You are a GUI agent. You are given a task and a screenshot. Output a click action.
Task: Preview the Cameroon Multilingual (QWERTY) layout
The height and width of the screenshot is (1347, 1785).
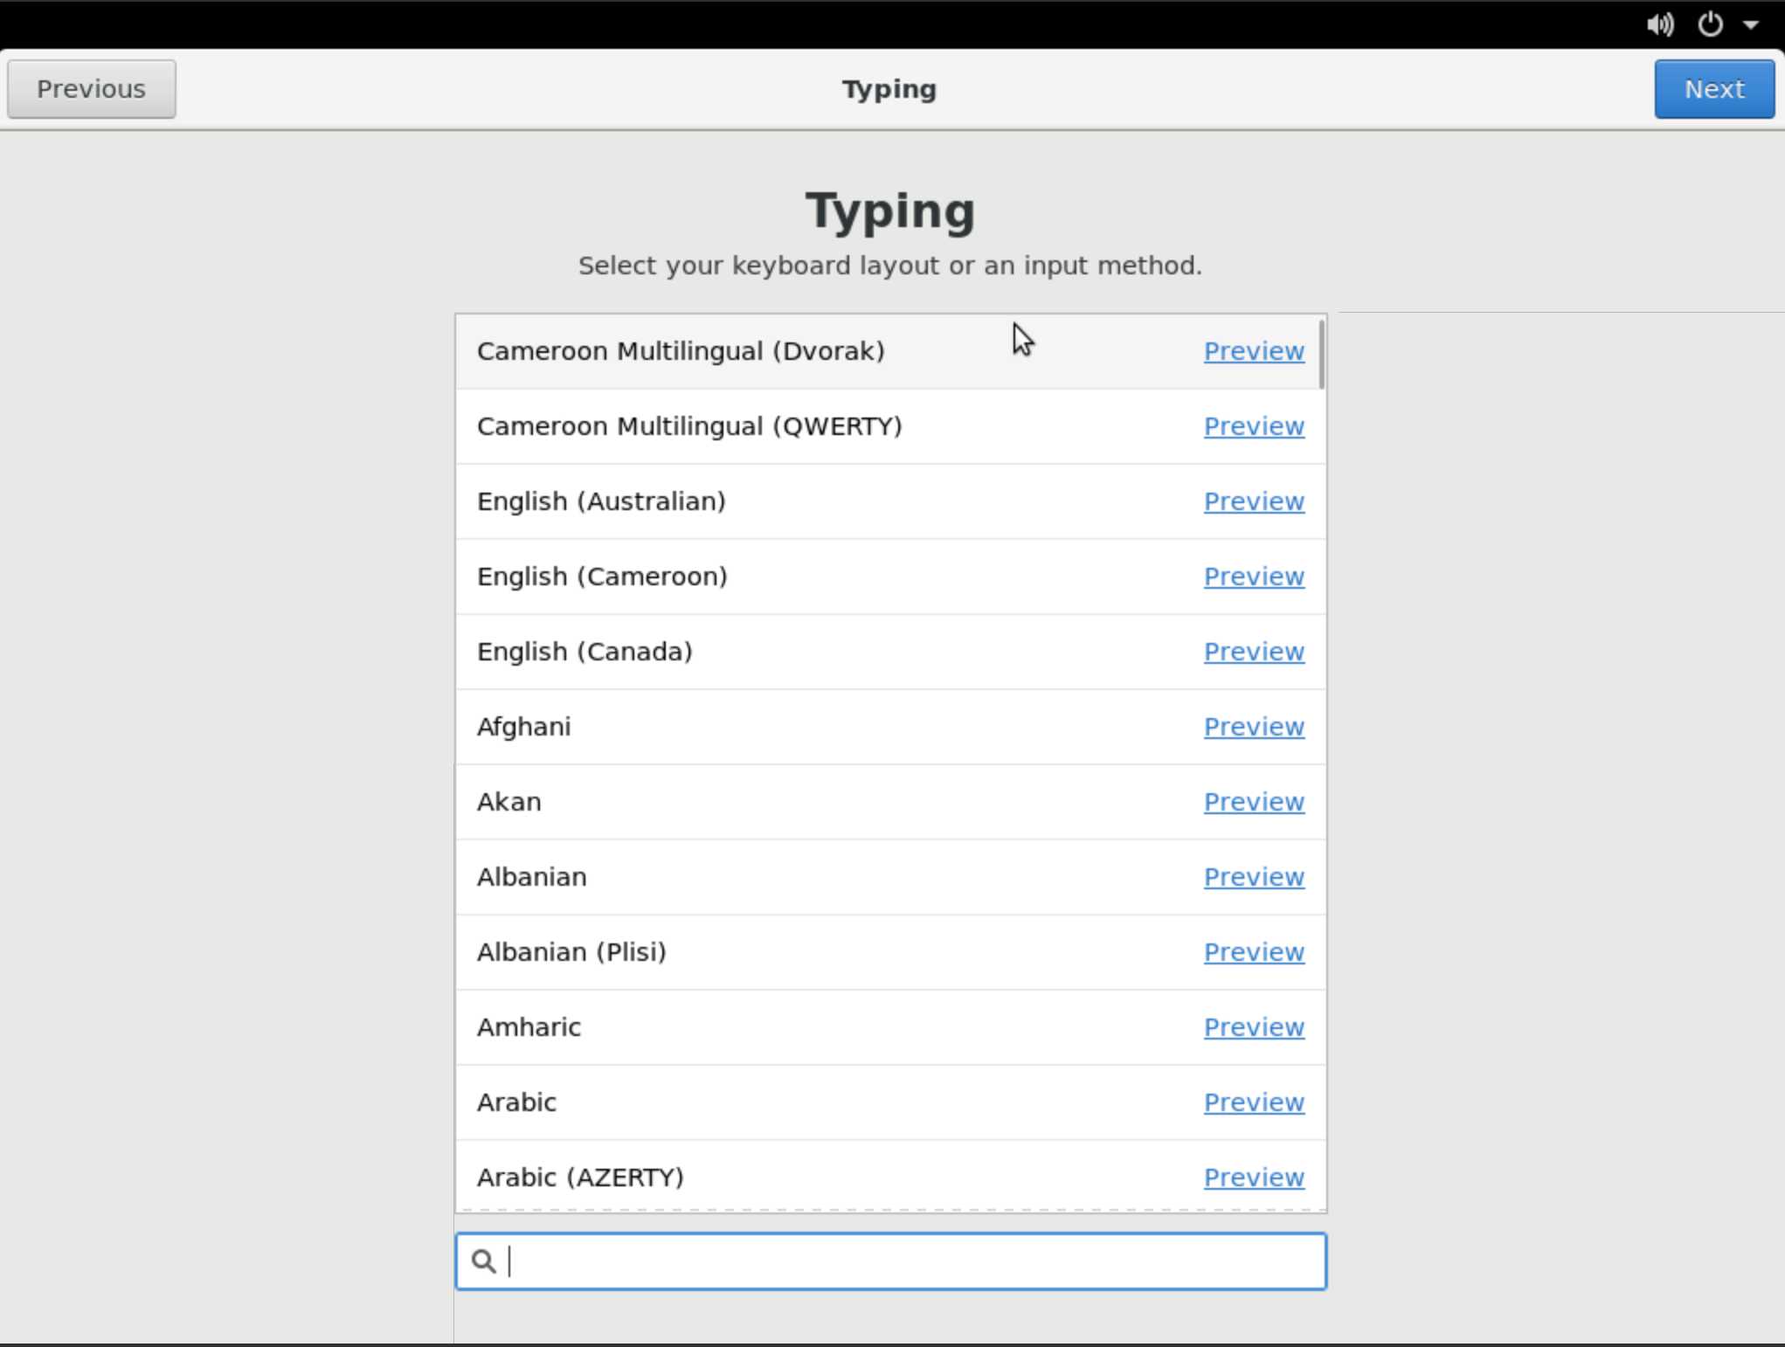1251,426
